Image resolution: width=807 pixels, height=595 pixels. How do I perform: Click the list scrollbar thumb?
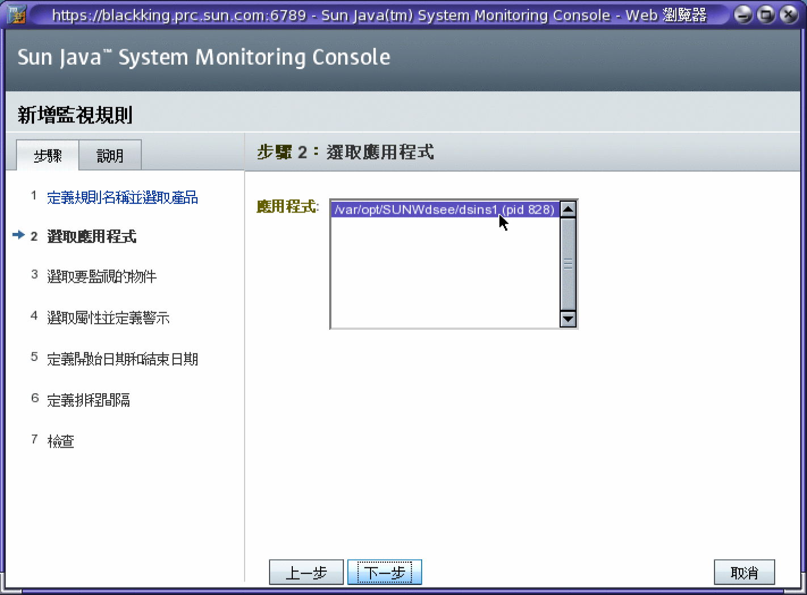point(568,264)
